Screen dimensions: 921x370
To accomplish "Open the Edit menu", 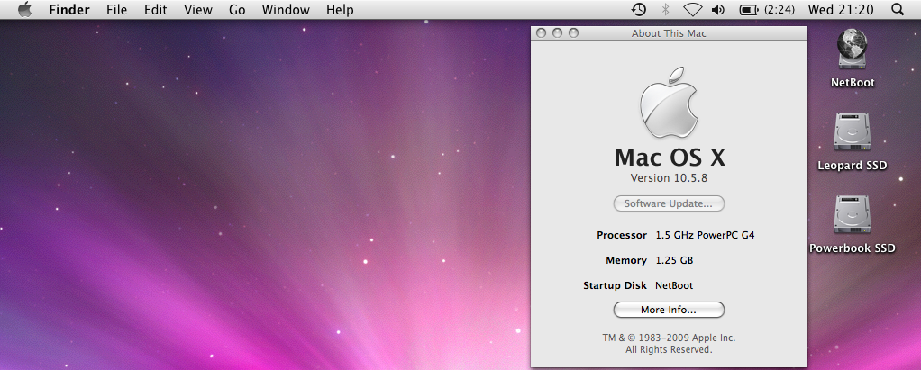I will tap(156, 10).
